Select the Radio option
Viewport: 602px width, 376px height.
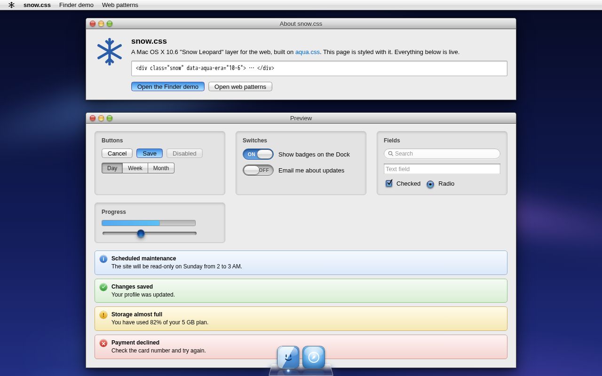click(x=430, y=184)
